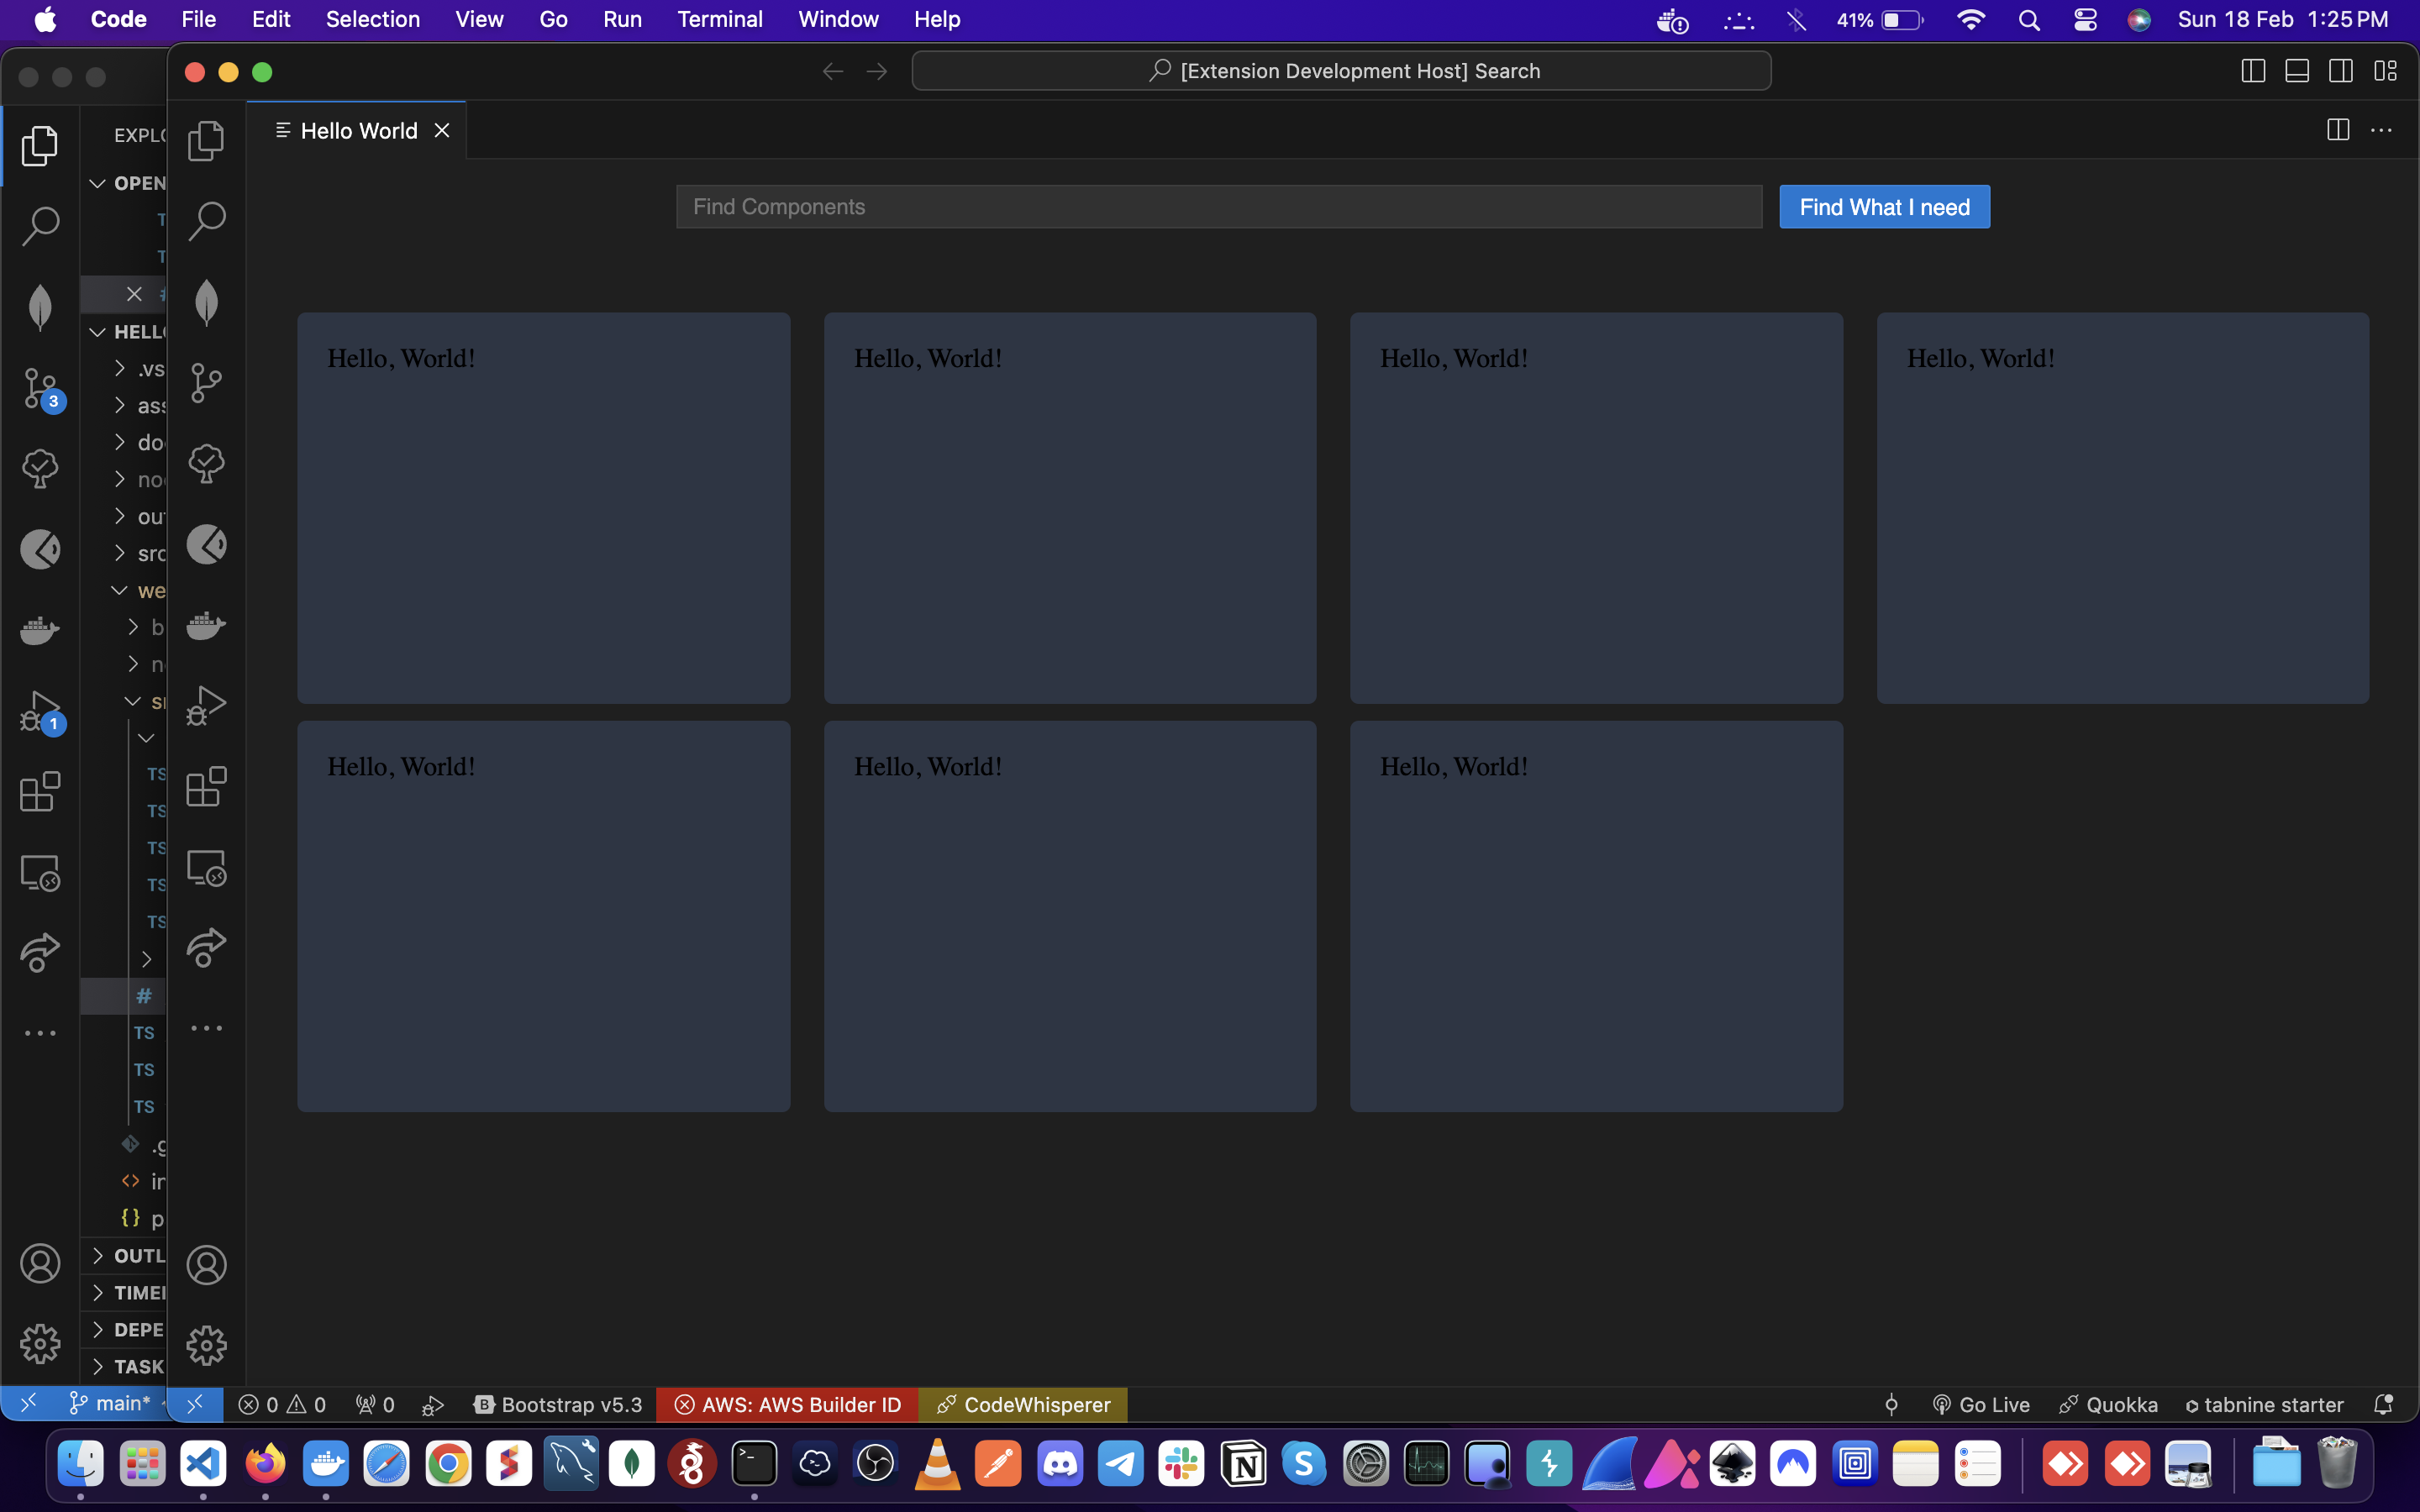2420x1512 pixels.
Task: Select the MongoDB leaf icon in the activity bar
Action: [40, 306]
